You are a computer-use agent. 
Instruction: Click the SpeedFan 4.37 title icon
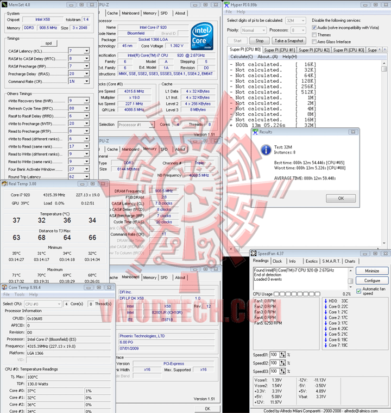pyautogui.click(x=254, y=254)
